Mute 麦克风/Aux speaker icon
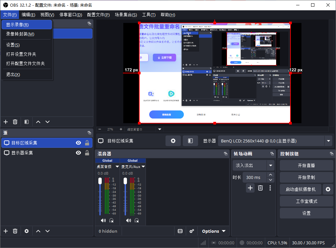This screenshot has width=336, height=248. coord(129,220)
